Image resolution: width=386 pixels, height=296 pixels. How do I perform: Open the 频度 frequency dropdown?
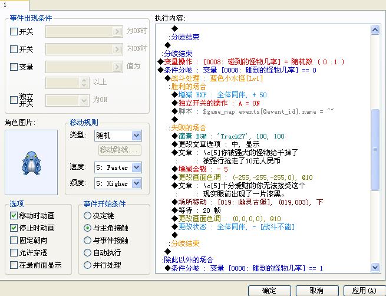[136, 183]
